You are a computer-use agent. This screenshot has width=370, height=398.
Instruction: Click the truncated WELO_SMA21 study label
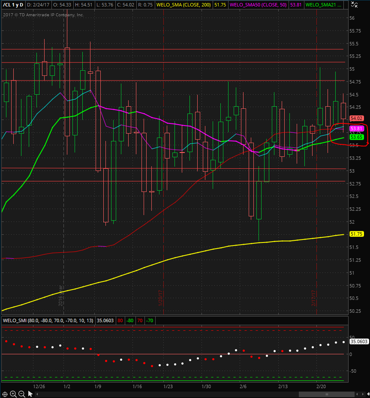point(323,5)
